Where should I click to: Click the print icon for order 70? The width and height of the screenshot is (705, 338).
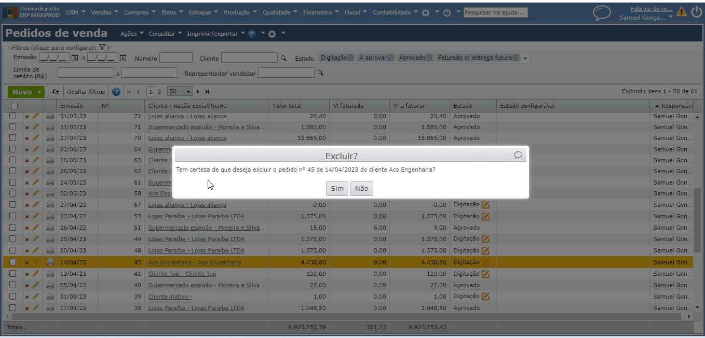point(50,138)
